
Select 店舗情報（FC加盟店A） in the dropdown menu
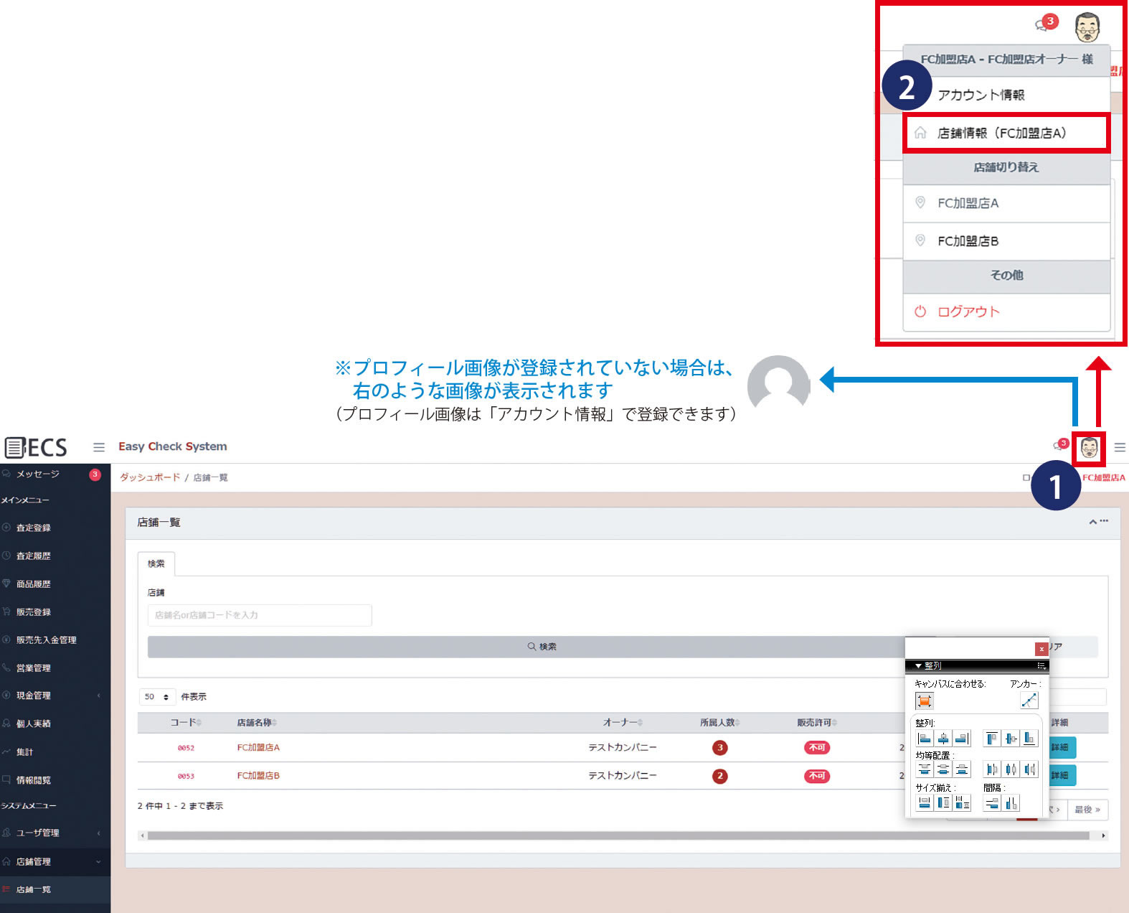point(1006,134)
